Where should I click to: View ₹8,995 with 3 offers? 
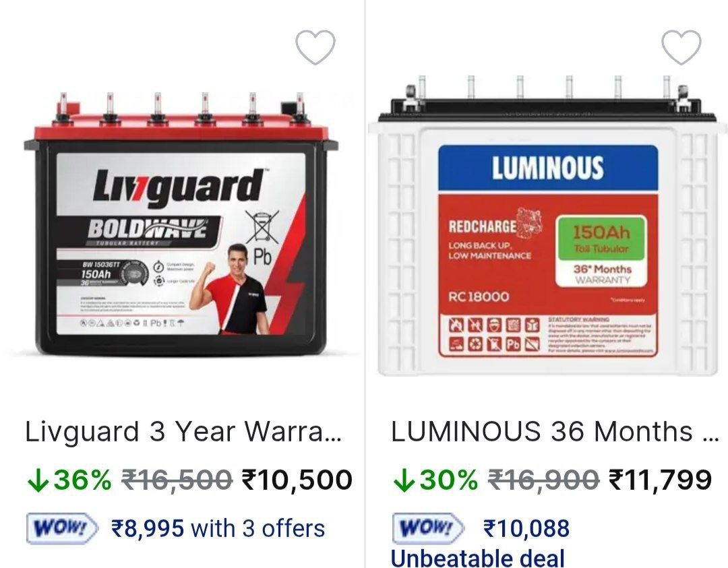point(218,528)
